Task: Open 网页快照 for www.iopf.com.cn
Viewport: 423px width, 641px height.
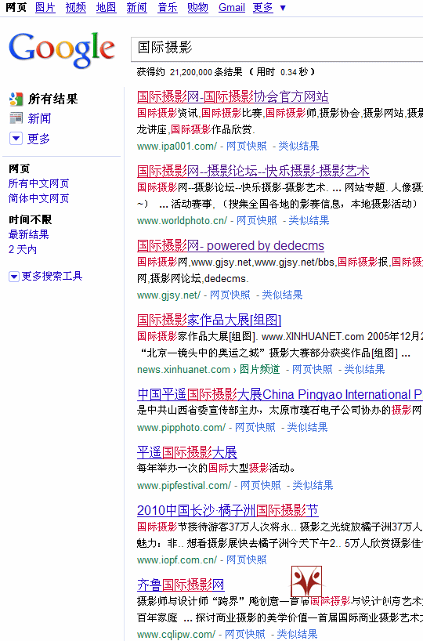Action: coord(247,560)
